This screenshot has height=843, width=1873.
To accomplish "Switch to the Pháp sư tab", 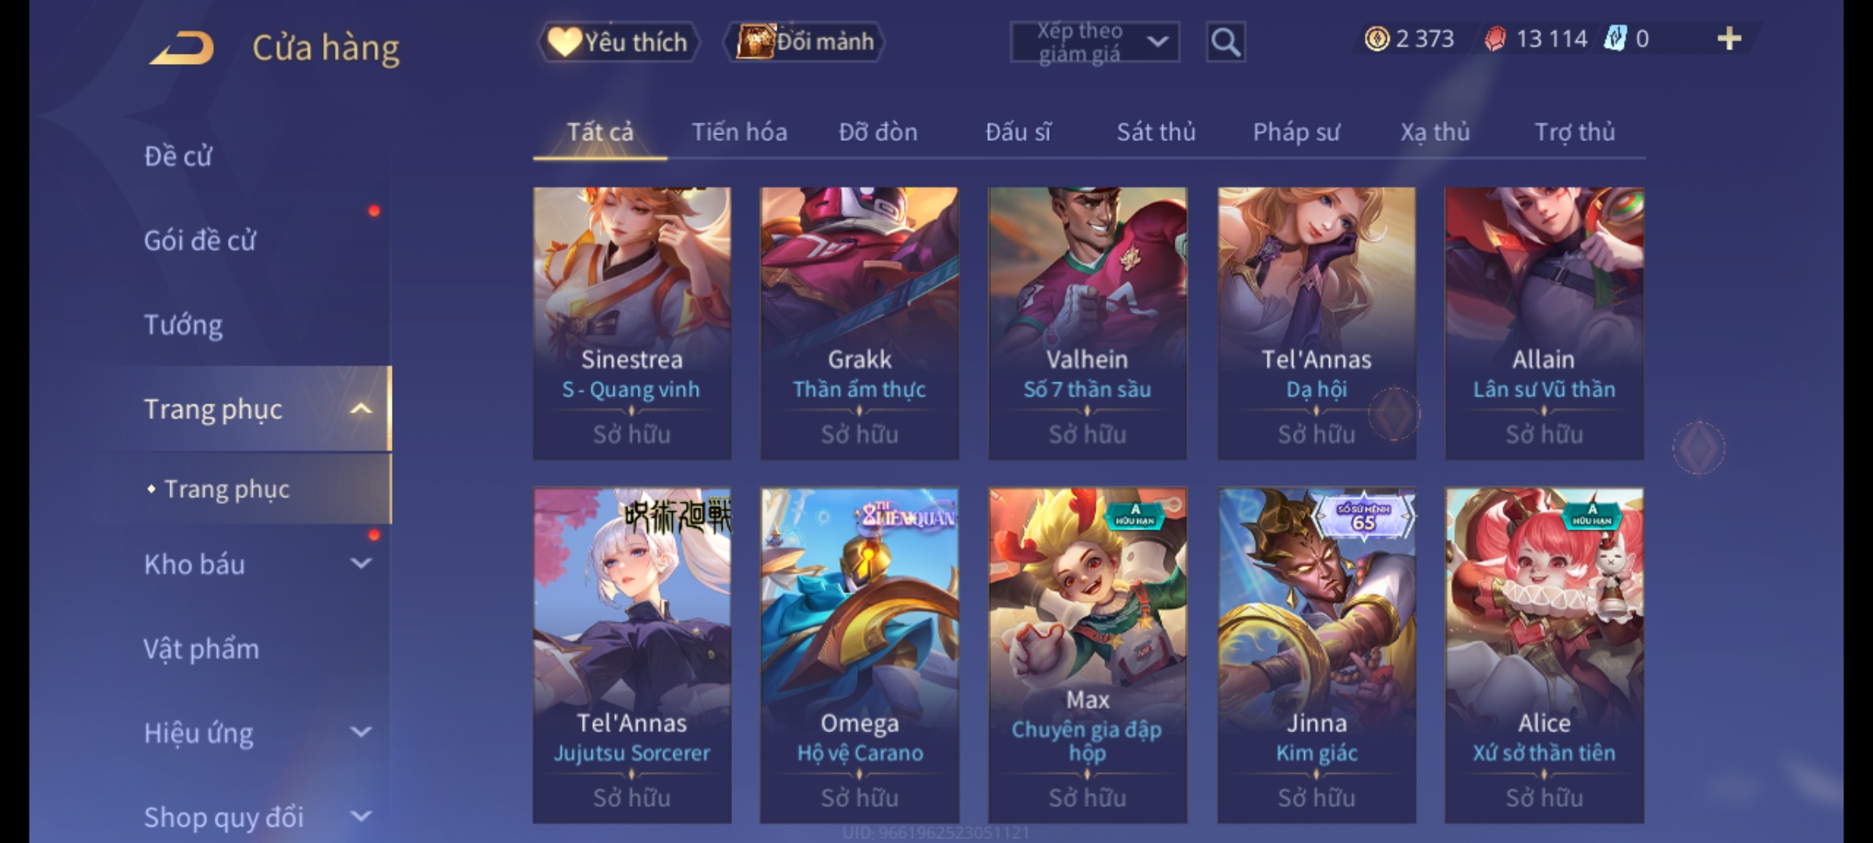I will 1296,132.
